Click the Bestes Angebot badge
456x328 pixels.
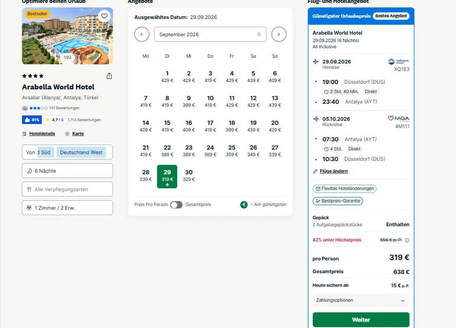tap(391, 16)
